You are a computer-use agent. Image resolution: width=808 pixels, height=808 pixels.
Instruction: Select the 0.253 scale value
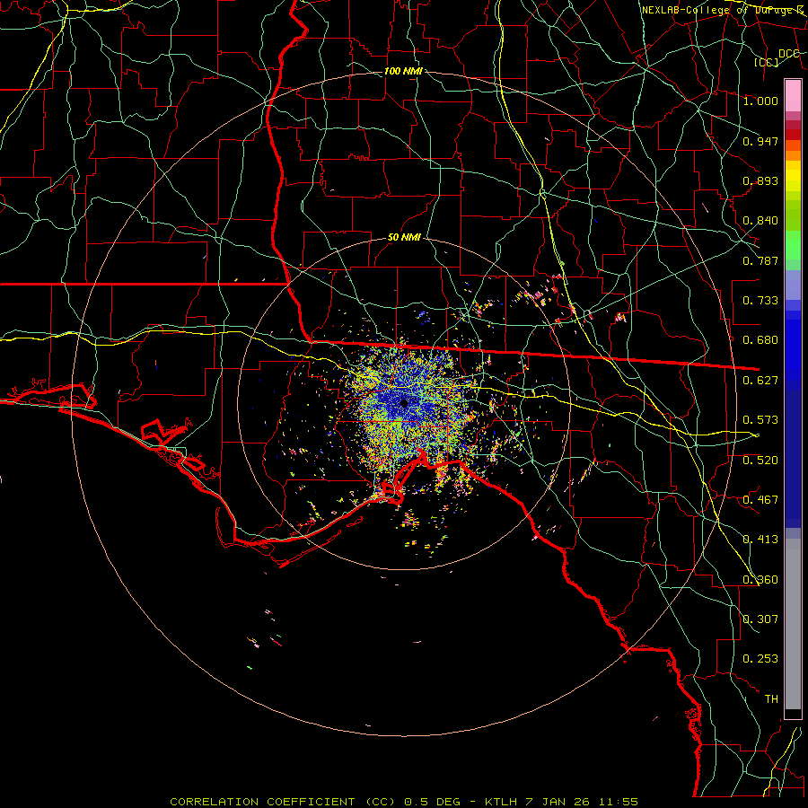click(x=760, y=659)
